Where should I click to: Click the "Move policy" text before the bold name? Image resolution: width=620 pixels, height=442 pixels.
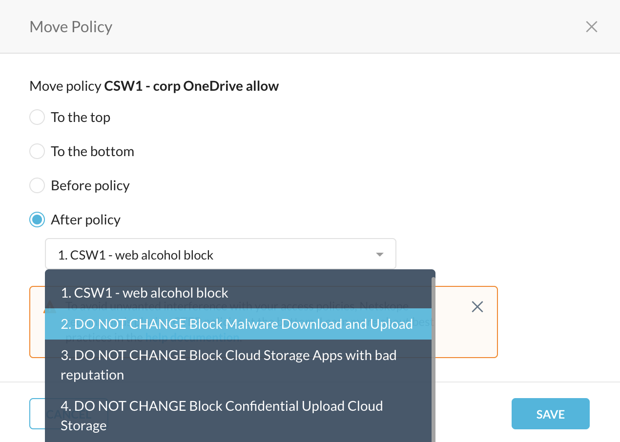(x=65, y=86)
